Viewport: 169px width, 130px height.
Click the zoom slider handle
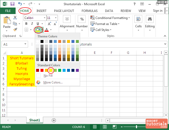click(x=136, y=127)
